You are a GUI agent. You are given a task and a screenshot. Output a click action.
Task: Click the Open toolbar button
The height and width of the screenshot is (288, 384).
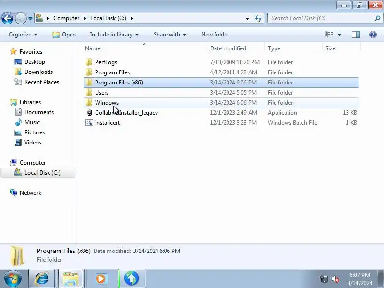click(x=64, y=35)
